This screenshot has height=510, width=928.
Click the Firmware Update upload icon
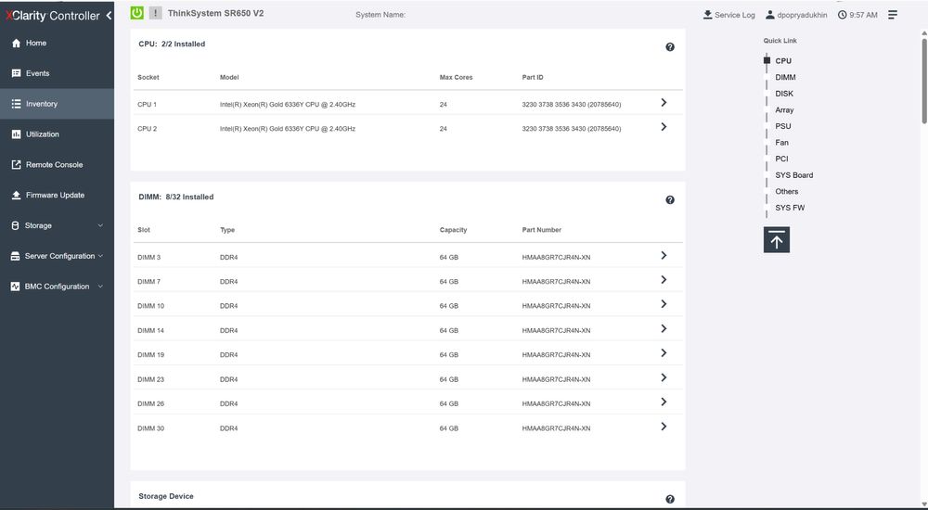coord(16,196)
